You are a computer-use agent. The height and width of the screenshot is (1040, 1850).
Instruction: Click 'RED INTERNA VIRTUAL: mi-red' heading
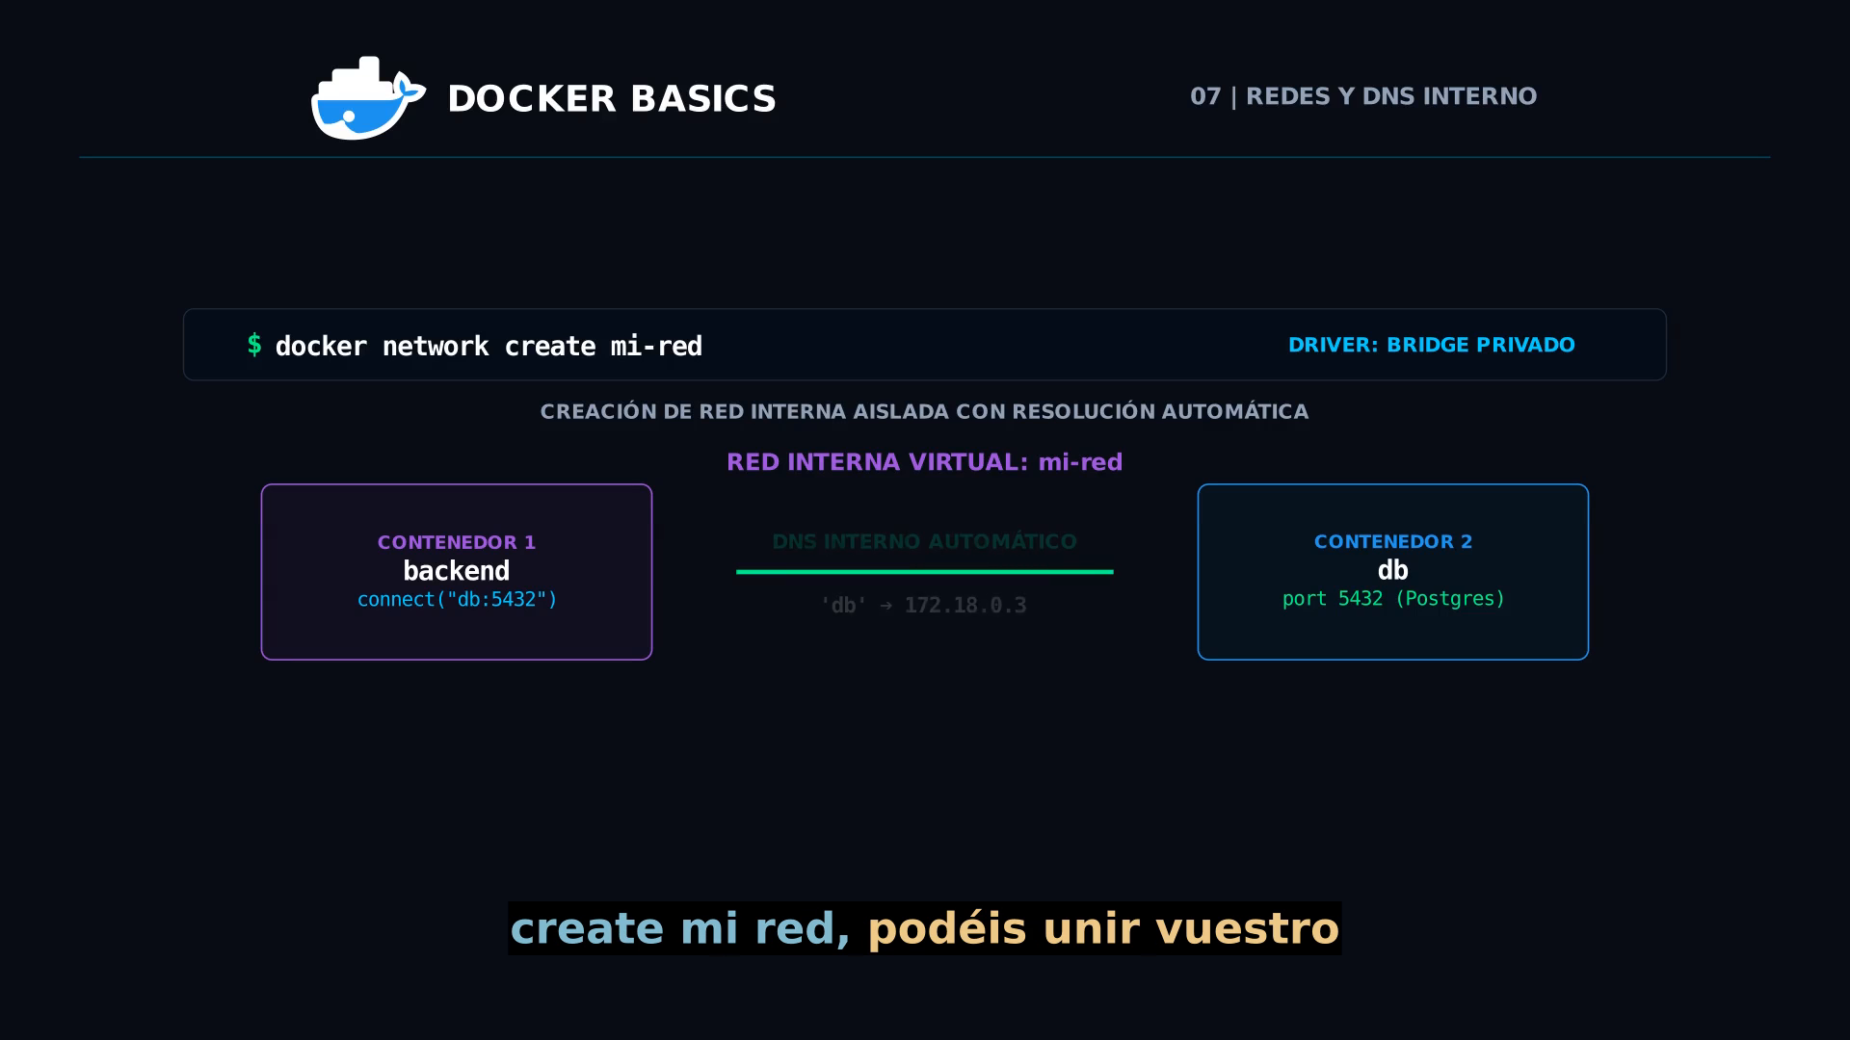click(924, 462)
